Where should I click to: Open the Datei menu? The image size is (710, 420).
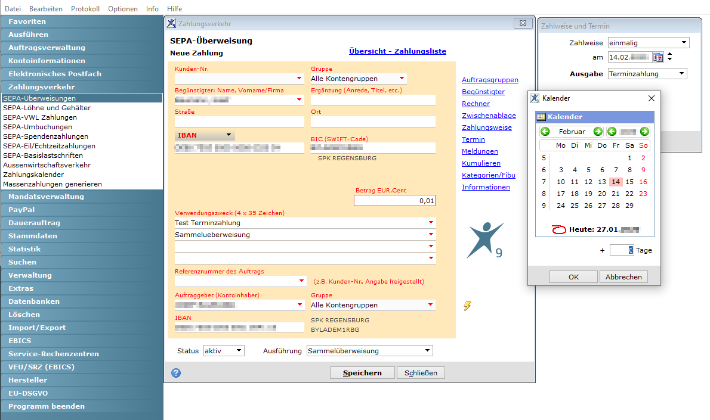13,8
